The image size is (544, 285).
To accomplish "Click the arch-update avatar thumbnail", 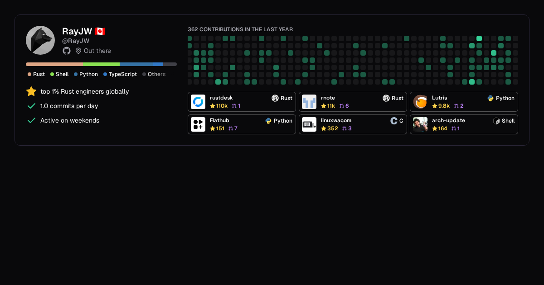I will [x=420, y=124].
